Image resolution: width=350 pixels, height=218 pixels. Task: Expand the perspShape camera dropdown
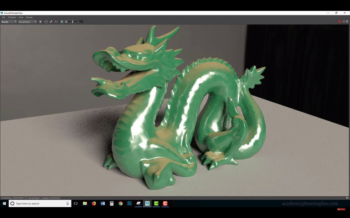pyautogui.click(x=27, y=22)
